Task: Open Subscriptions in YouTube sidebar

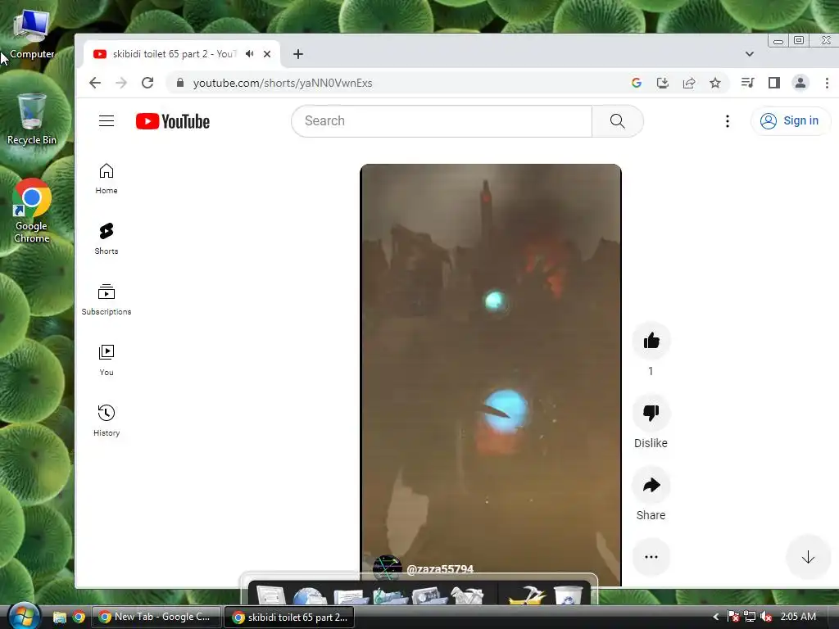Action: (107, 300)
